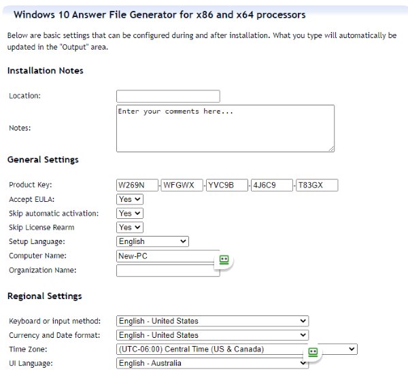The width and height of the screenshot is (408, 380).
Task: Click the password manager icon beside Computer Name
Action: coord(224,260)
